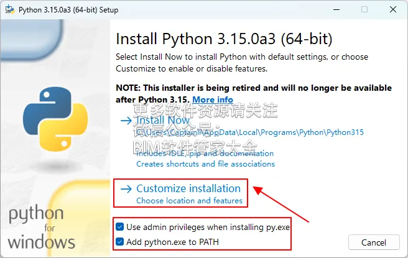Minimize the Python Setup window
Image resolution: width=408 pixels, height=258 pixels.
pyautogui.click(x=336, y=9)
